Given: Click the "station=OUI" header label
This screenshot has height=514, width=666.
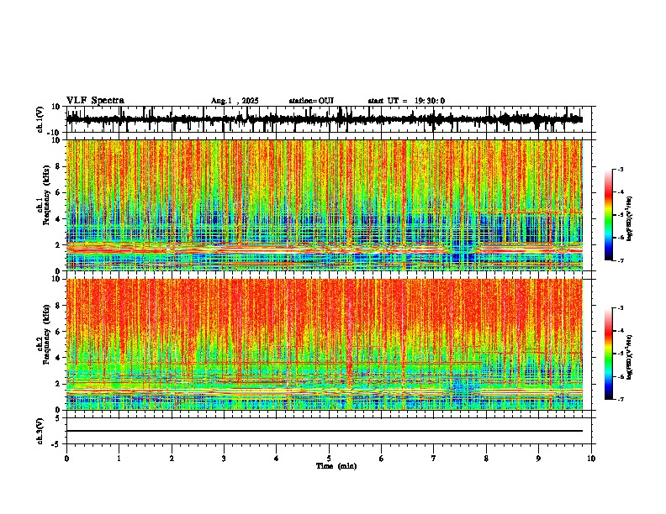Looking at the screenshot, I should pos(311,101).
